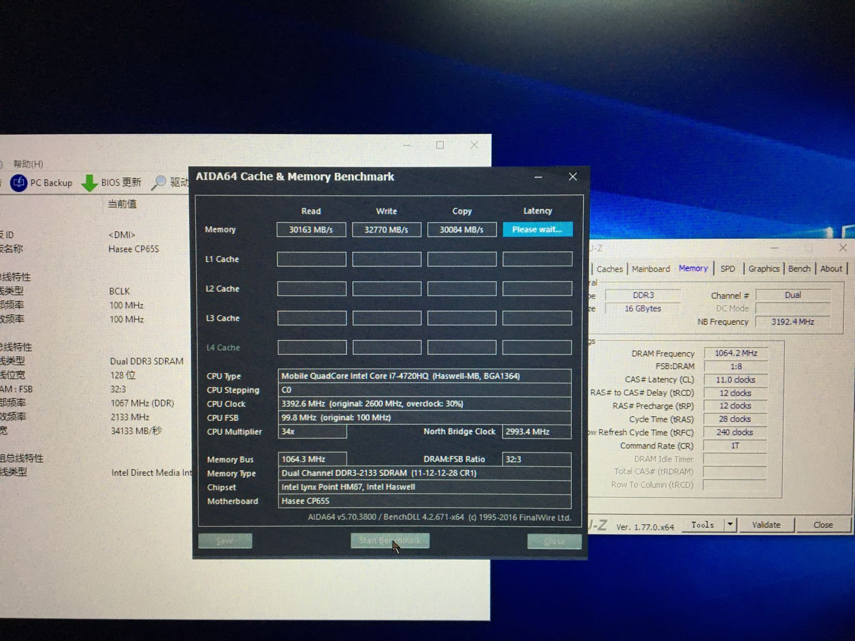855x641 pixels.
Task: Click the Memory Type value 'Dual Channel DDR3-2133 SDRAM'
Action: (424, 473)
